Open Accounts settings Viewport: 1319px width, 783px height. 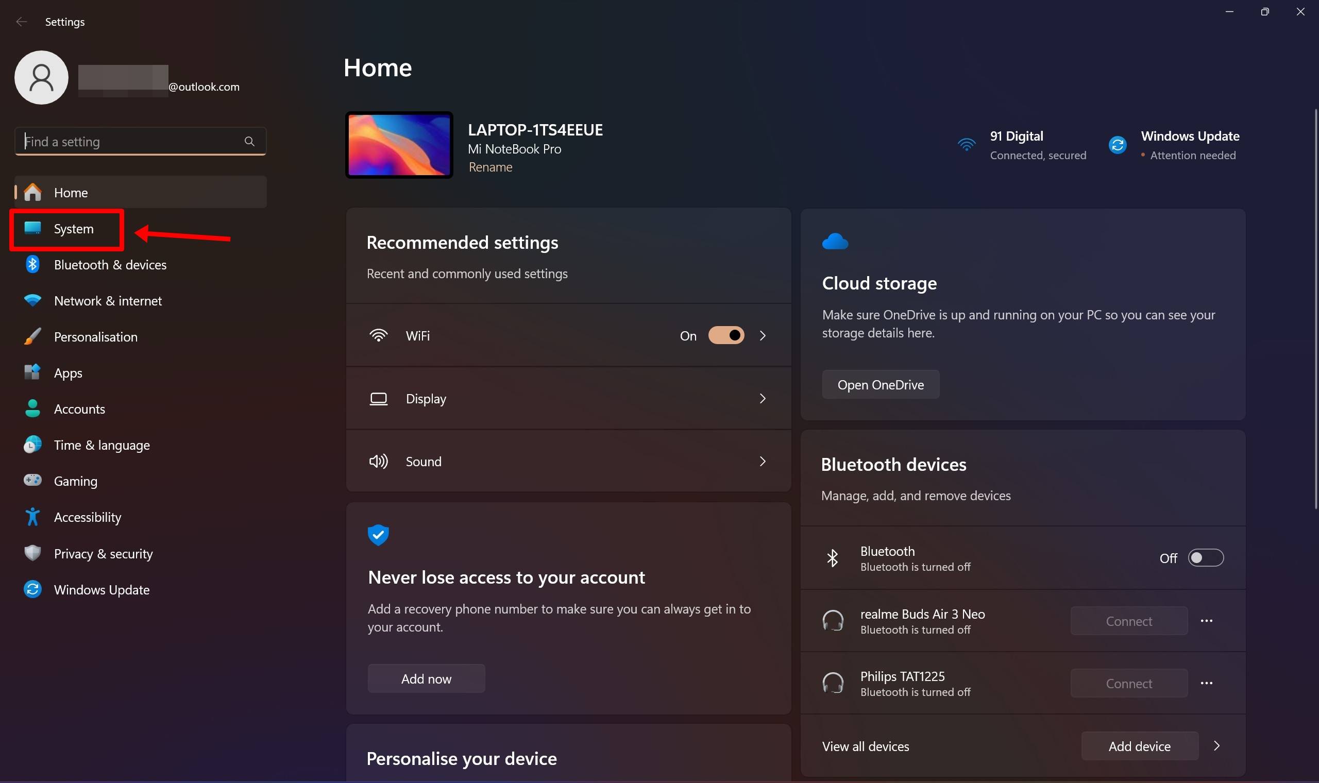[79, 408]
